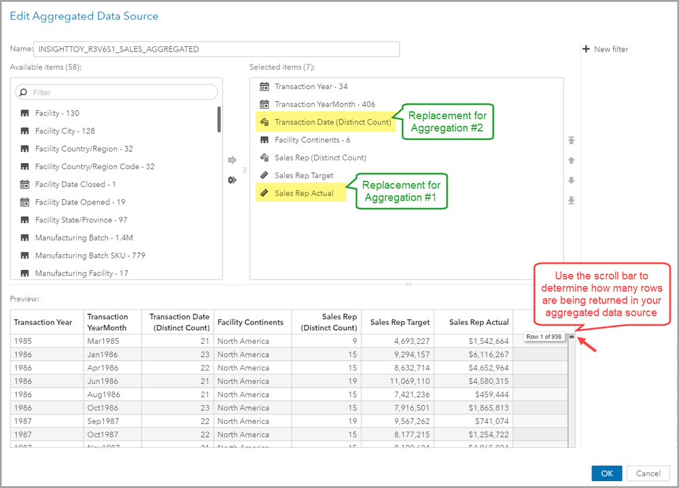Choose Transaction Date (Distinct Count) selected item
The width and height of the screenshot is (679, 488).
(x=332, y=122)
